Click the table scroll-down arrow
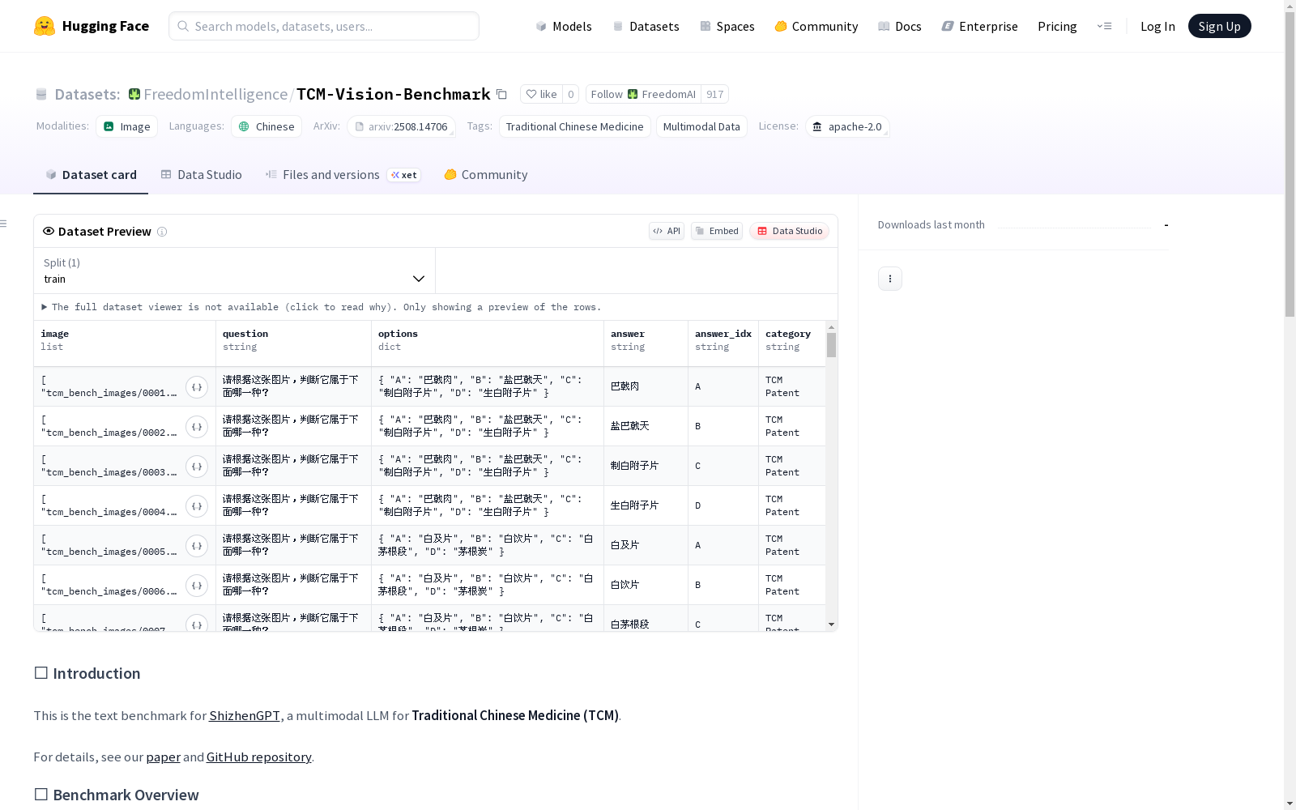Screen dimensions: 1296x810 click(x=831, y=625)
